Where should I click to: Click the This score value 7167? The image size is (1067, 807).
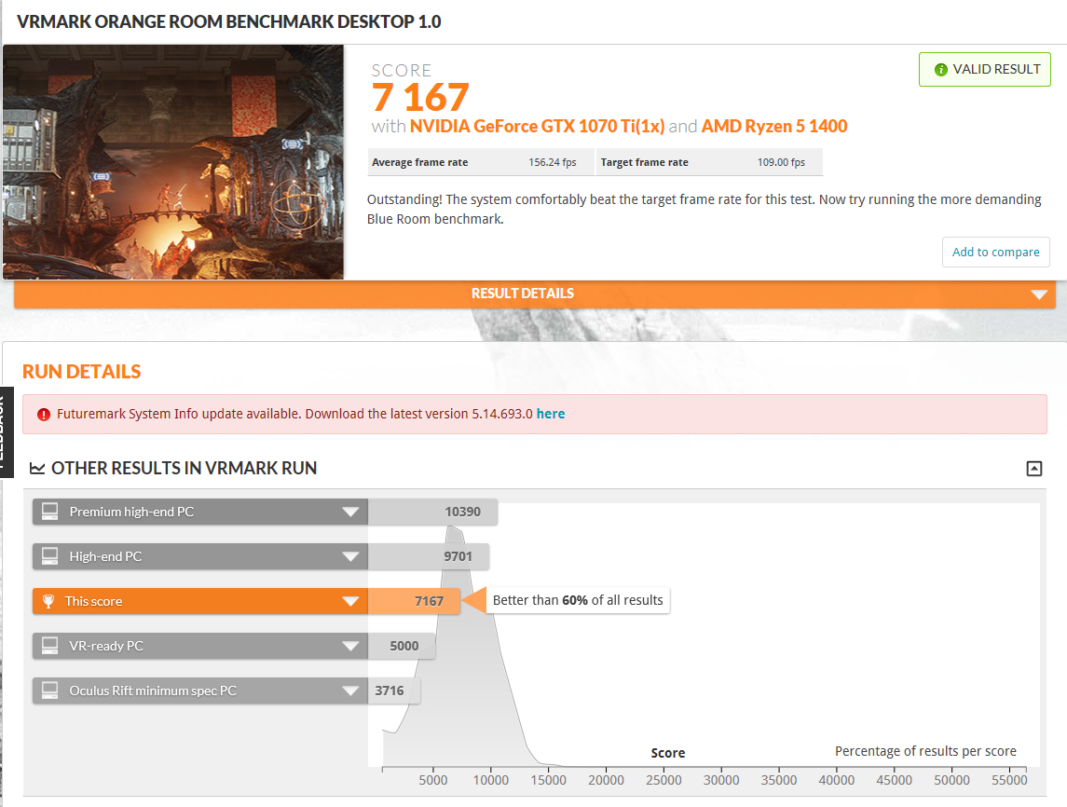pos(429,601)
